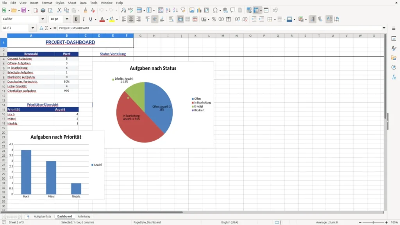Screen dimensions: 400x225
Task: Toggle Align Left
Action: [124, 19]
